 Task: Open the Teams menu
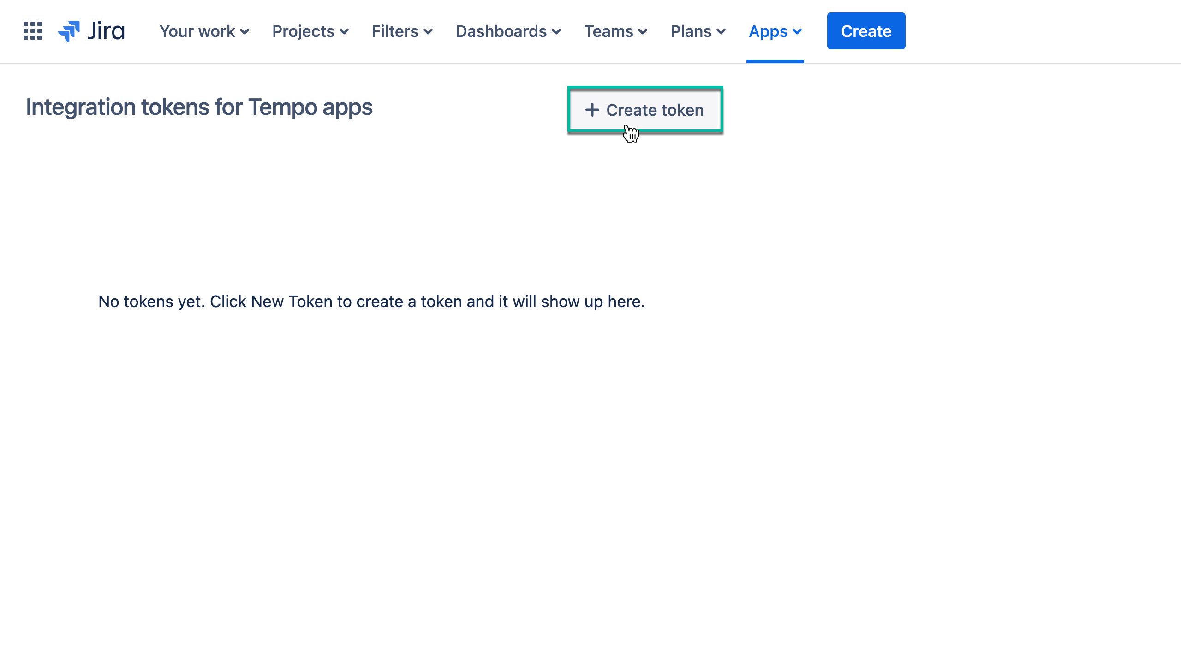(616, 31)
